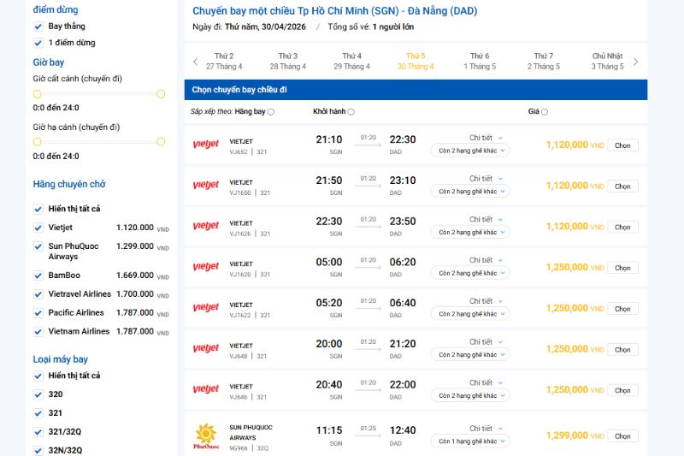
Task: Click Vietjet logo of the 20:00 flight
Action: [206, 348]
